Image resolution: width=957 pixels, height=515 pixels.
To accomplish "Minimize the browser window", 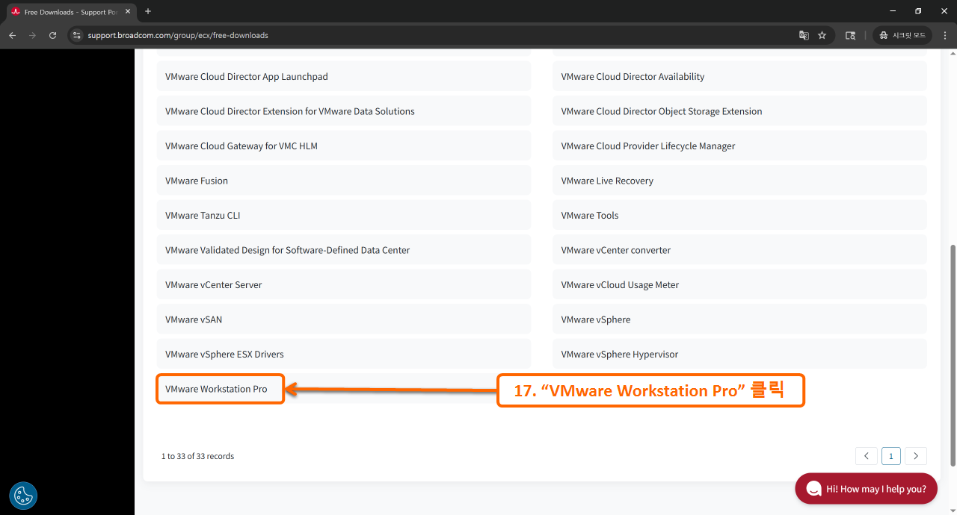I will point(893,11).
